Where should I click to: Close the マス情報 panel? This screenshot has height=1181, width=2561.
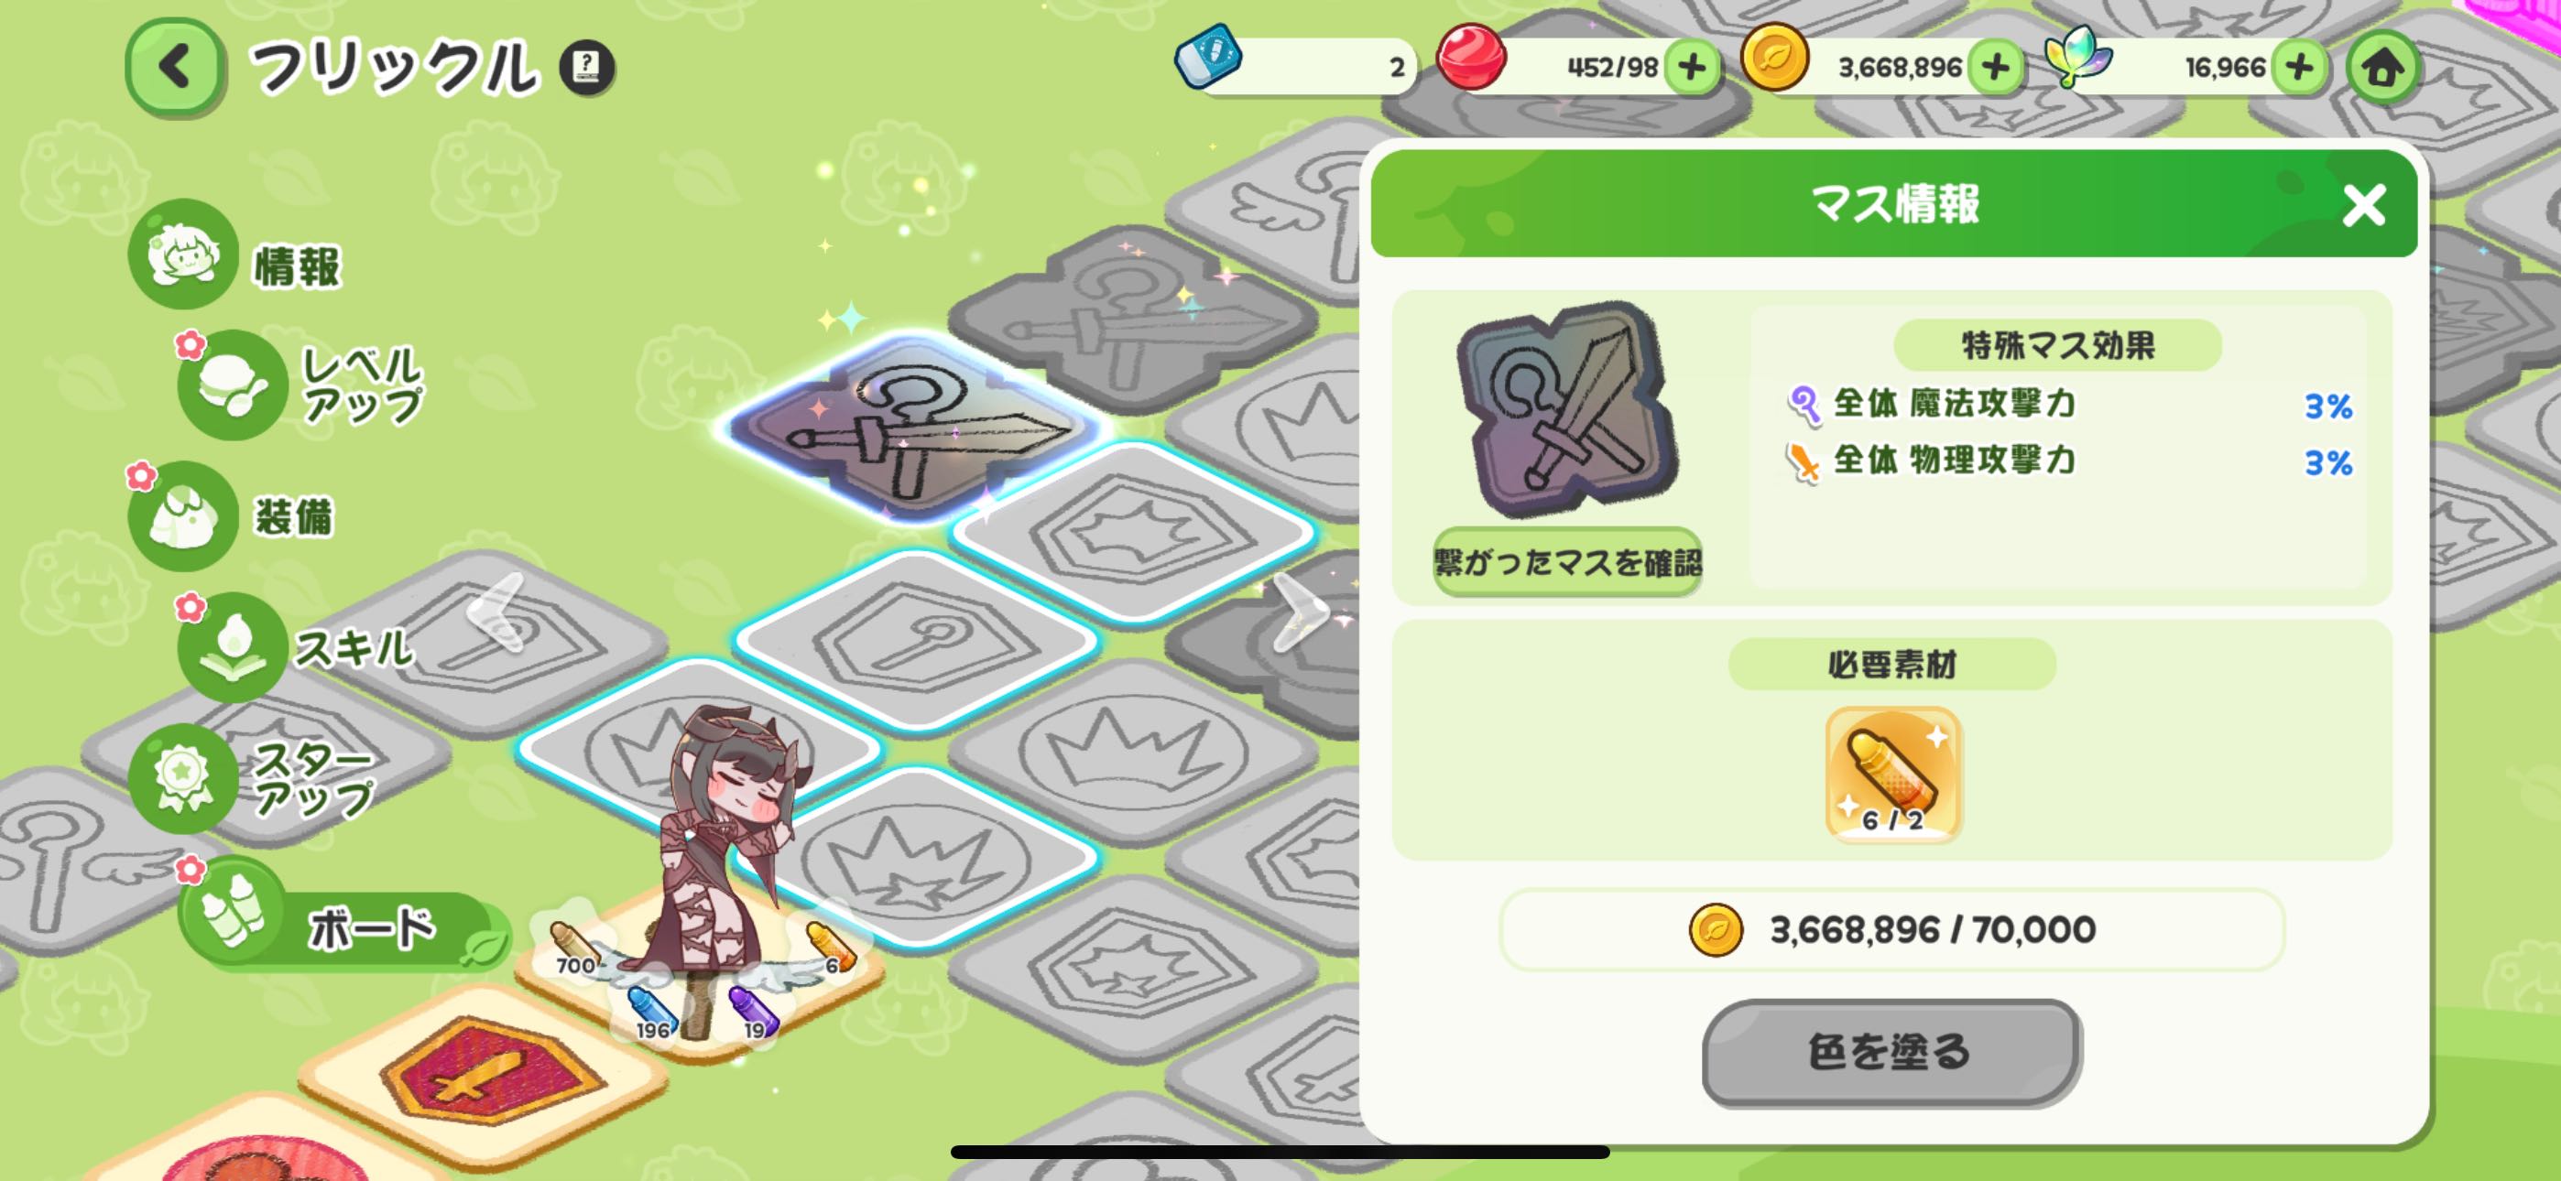pyautogui.click(x=2362, y=206)
